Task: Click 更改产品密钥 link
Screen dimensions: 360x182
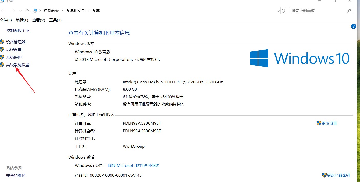Action: click(338, 175)
